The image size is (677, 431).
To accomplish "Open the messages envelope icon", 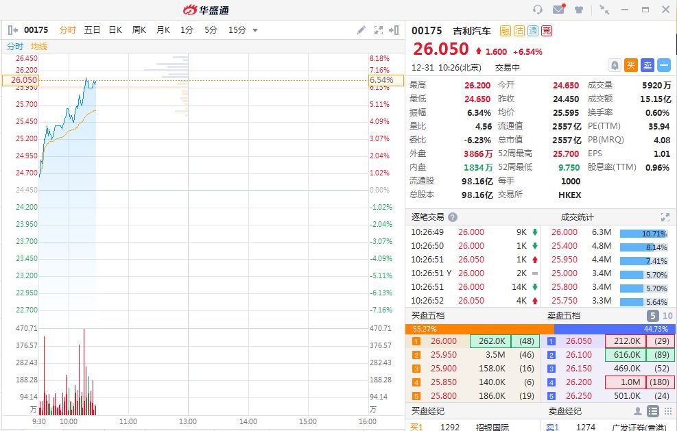I will [x=558, y=10].
